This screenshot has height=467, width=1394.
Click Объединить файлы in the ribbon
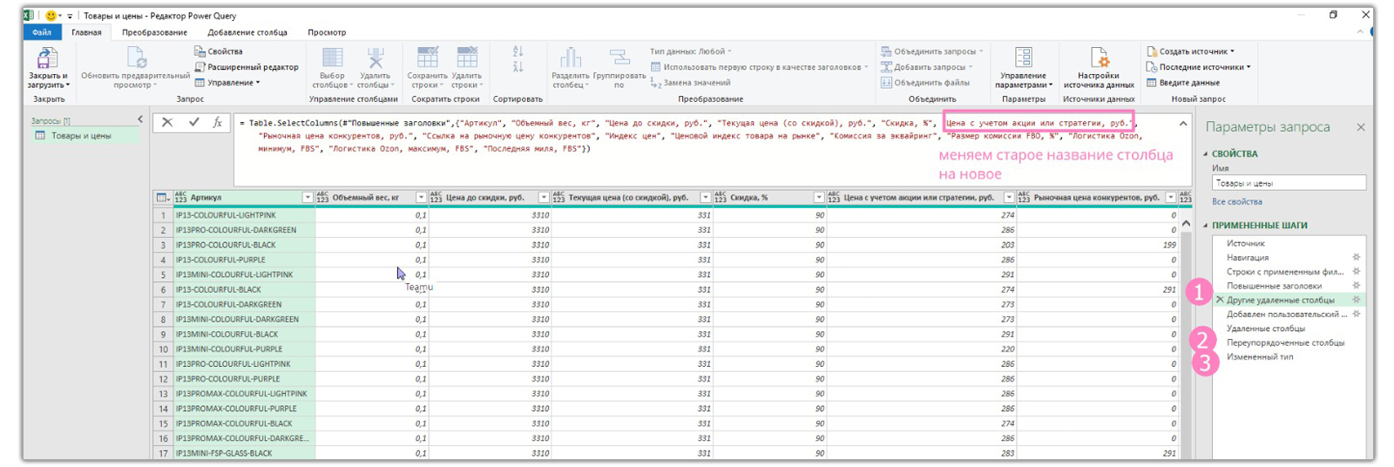pos(924,83)
